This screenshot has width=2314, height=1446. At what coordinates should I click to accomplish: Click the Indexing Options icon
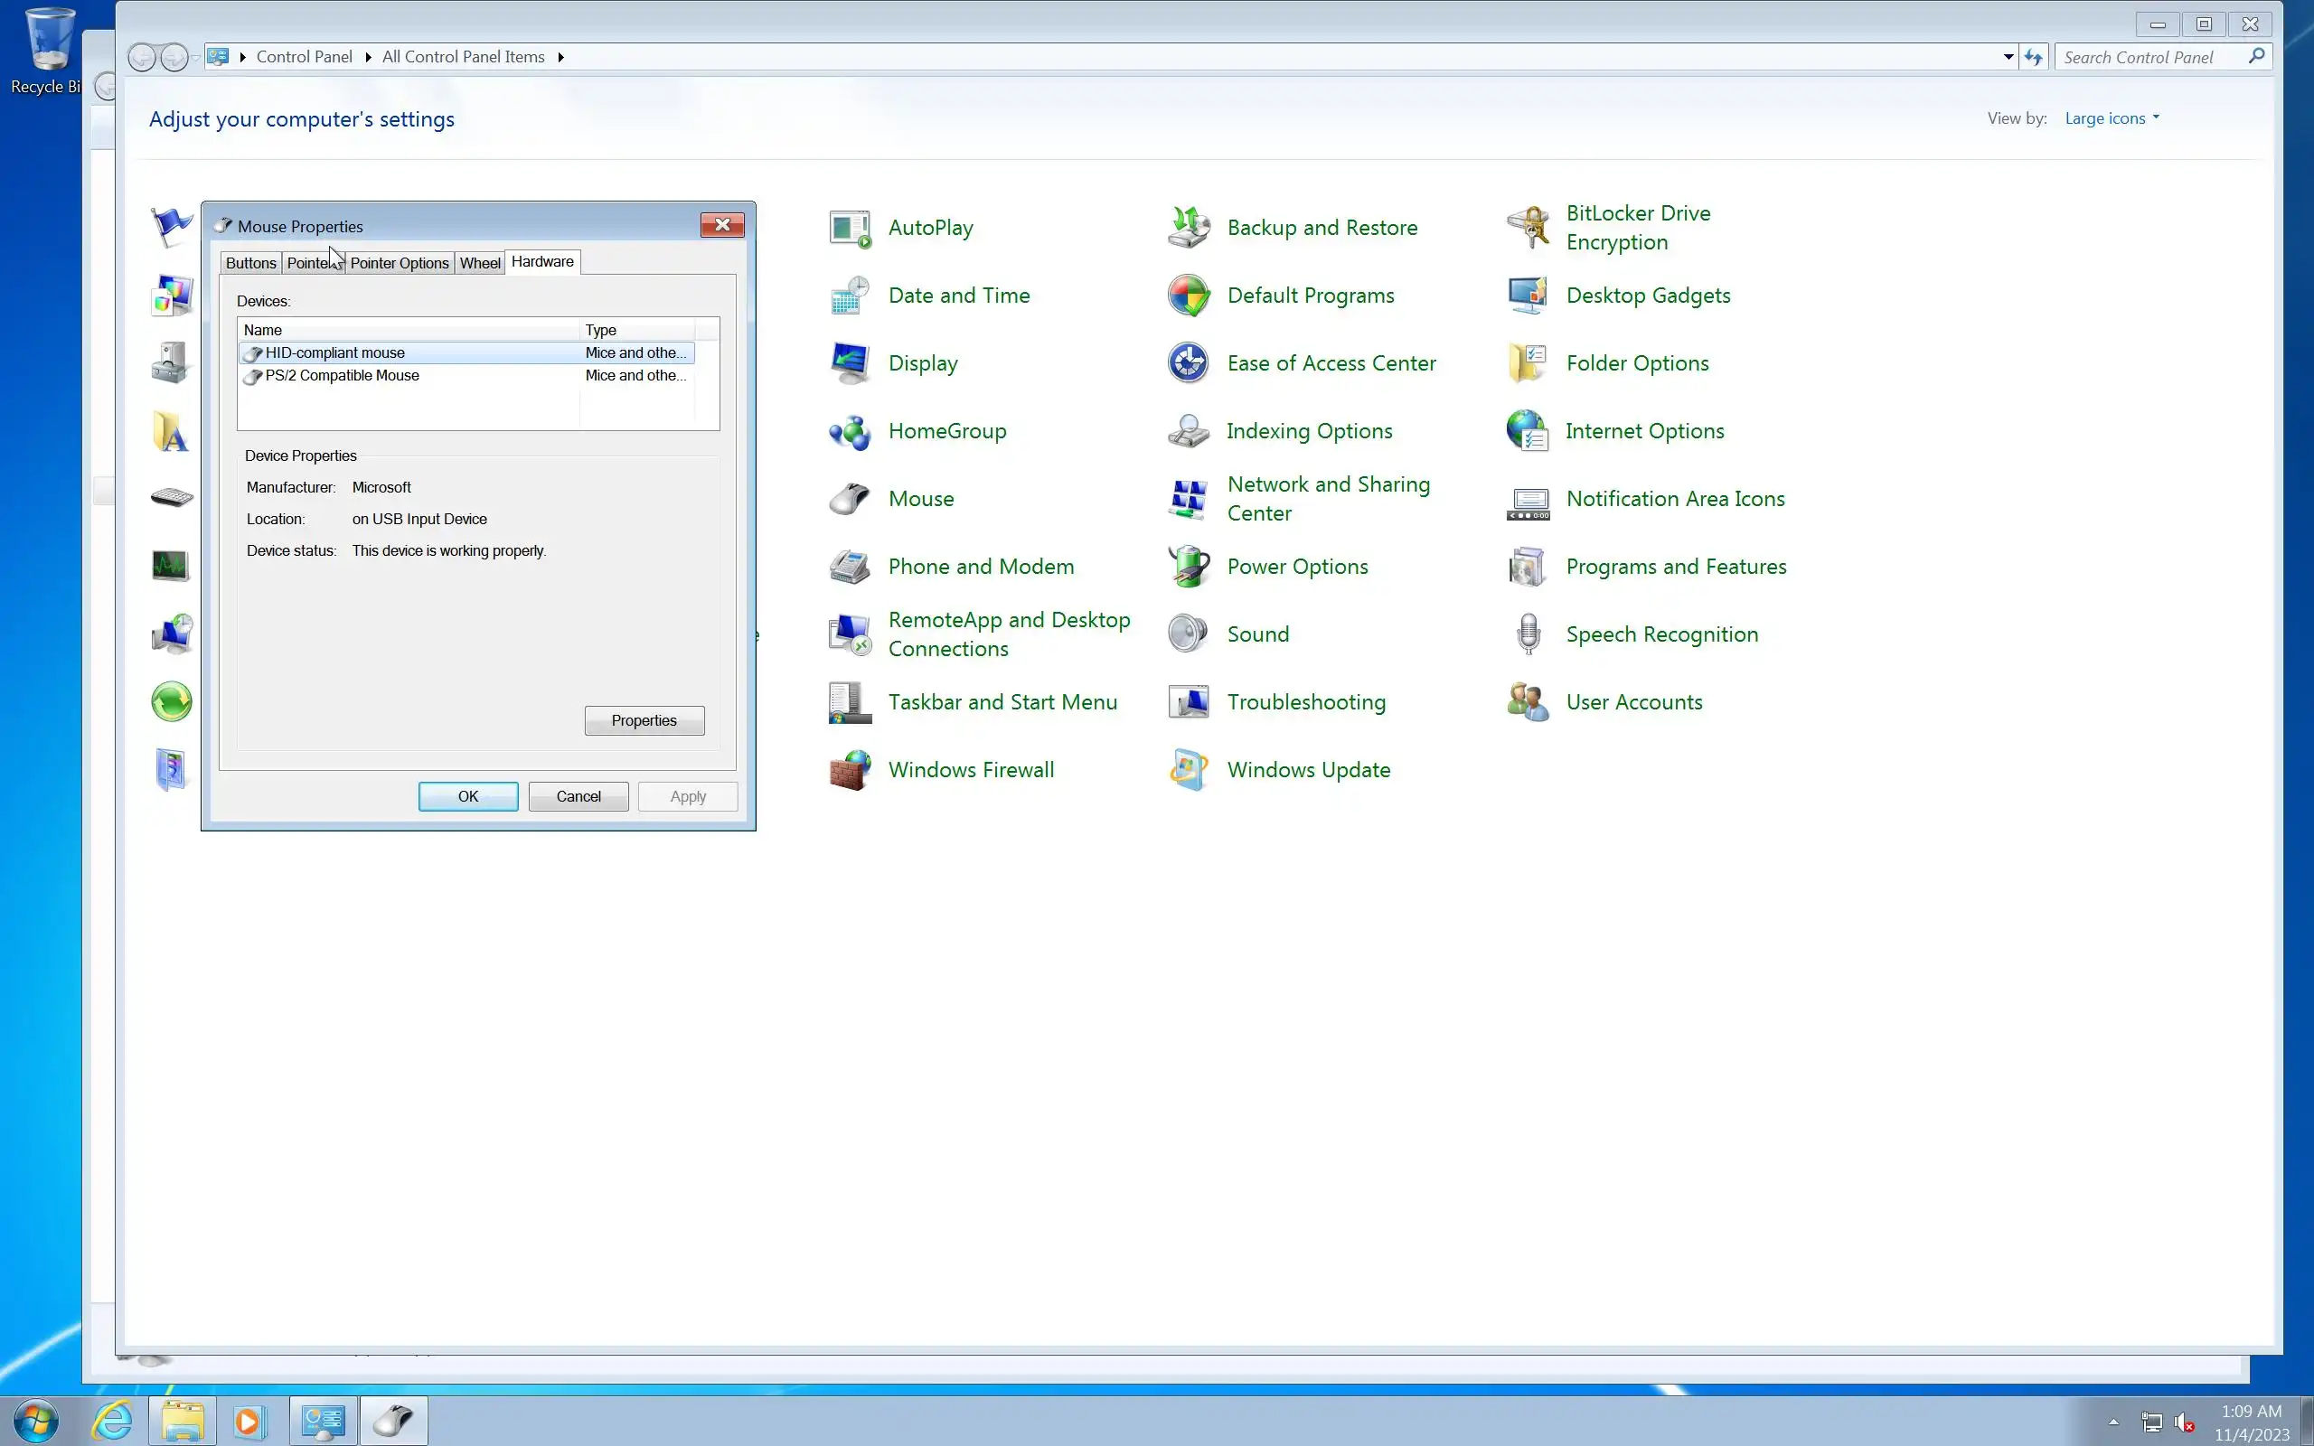tap(1188, 431)
